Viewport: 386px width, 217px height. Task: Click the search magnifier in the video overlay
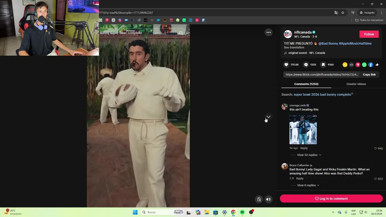(x=181, y=33)
